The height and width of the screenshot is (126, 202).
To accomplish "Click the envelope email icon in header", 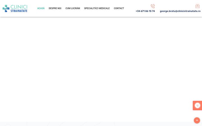I will tap(197, 6).
